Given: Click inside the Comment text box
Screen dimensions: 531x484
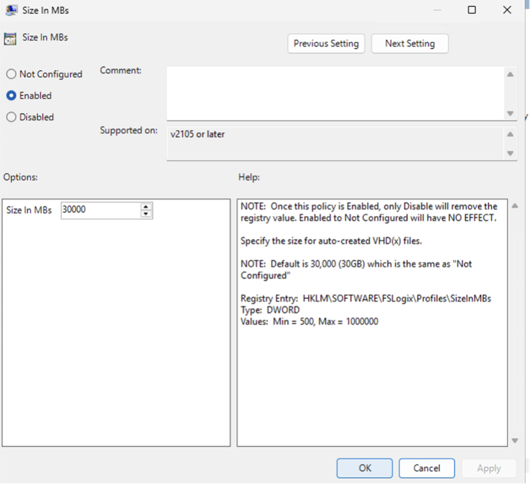Looking at the screenshot, I should click(x=335, y=93).
